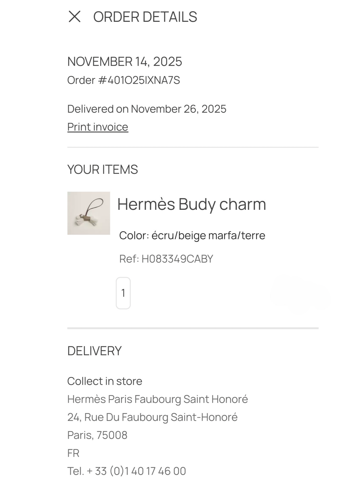Image resolution: width=338 pixels, height=485 pixels.
Task: Click the Print invoice link
Action: (98, 127)
